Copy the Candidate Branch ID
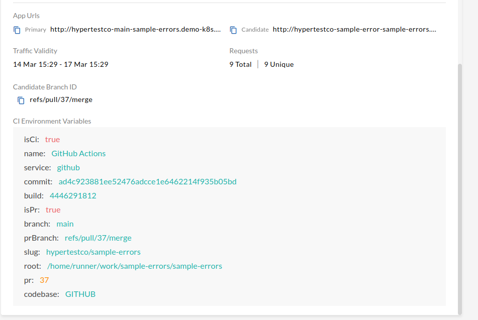Screen dimensions: 478x320 [x=21, y=100]
